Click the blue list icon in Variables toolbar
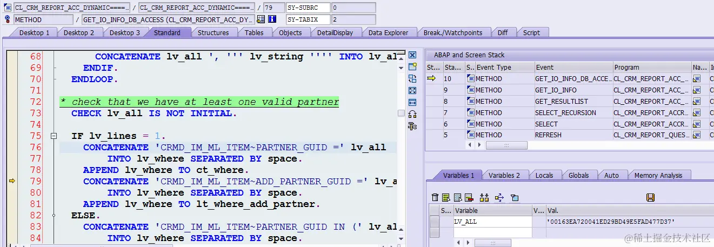Image resolution: width=714 pixels, height=247 pixels. click(457, 197)
